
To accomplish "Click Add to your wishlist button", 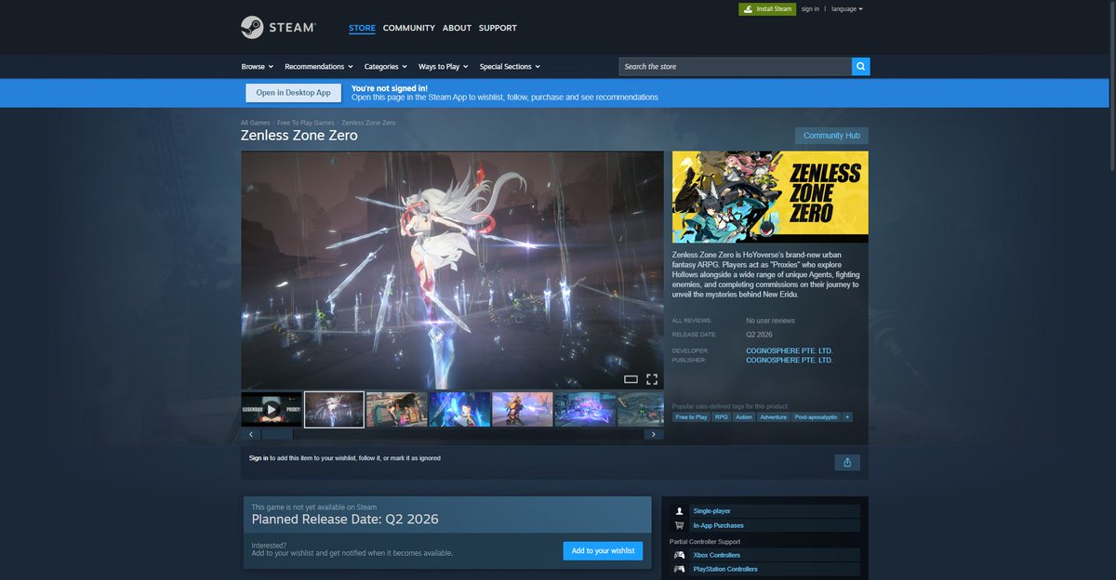I will 603,551.
